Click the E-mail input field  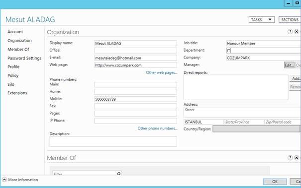point(135,58)
